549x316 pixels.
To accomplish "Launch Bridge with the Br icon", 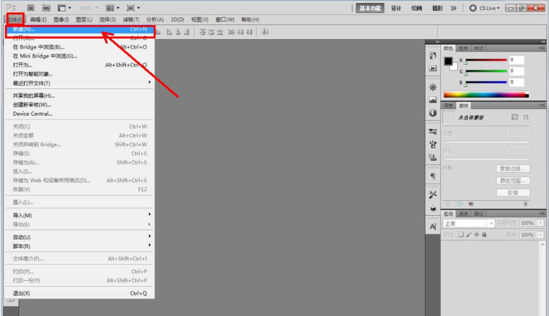I will pos(31,8).
